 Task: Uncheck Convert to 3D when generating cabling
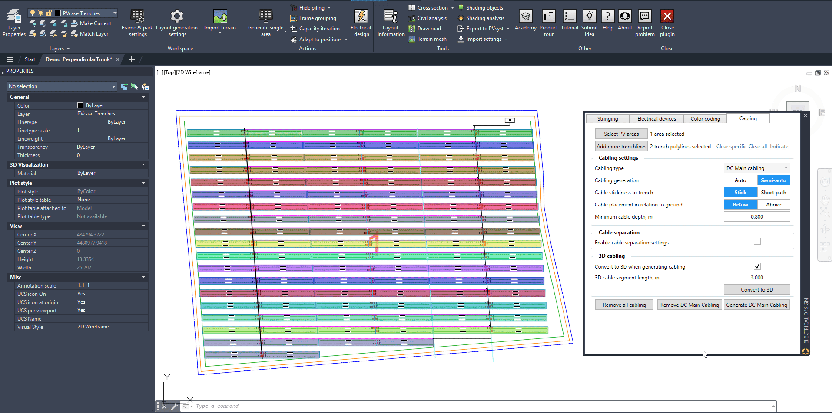[x=757, y=266]
